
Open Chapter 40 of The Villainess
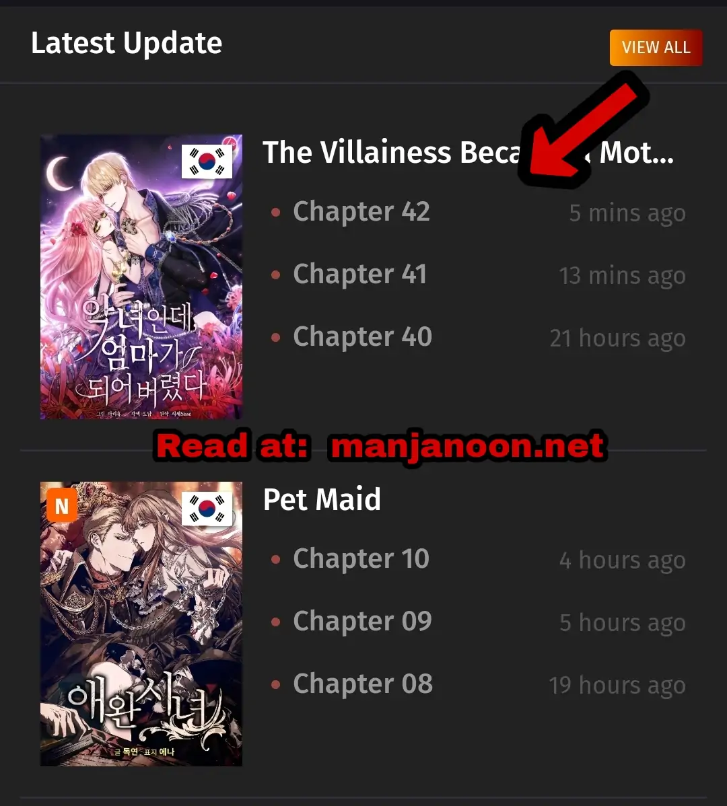(362, 336)
